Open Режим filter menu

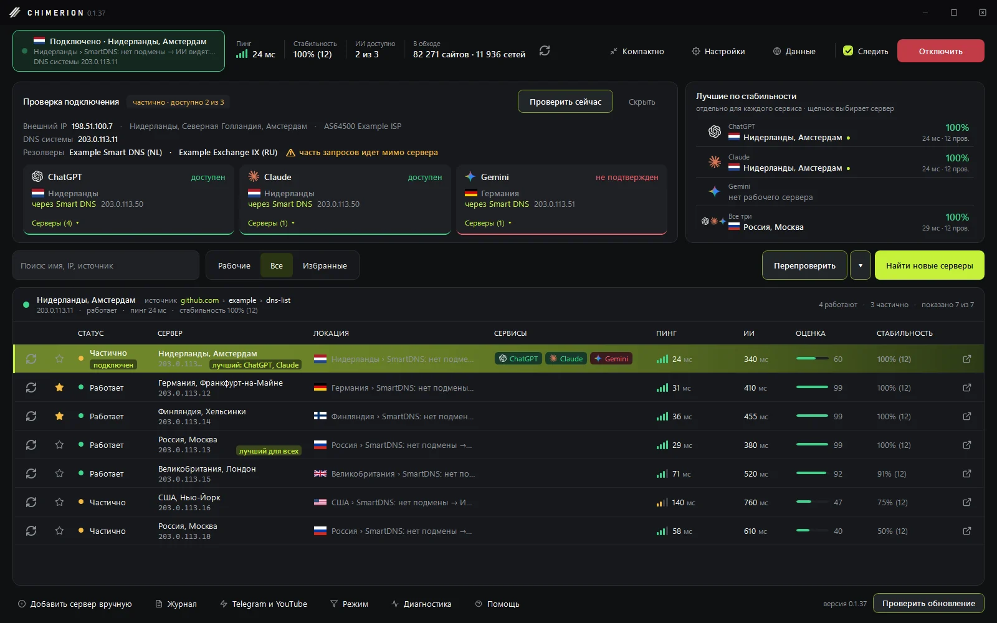[349, 604]
